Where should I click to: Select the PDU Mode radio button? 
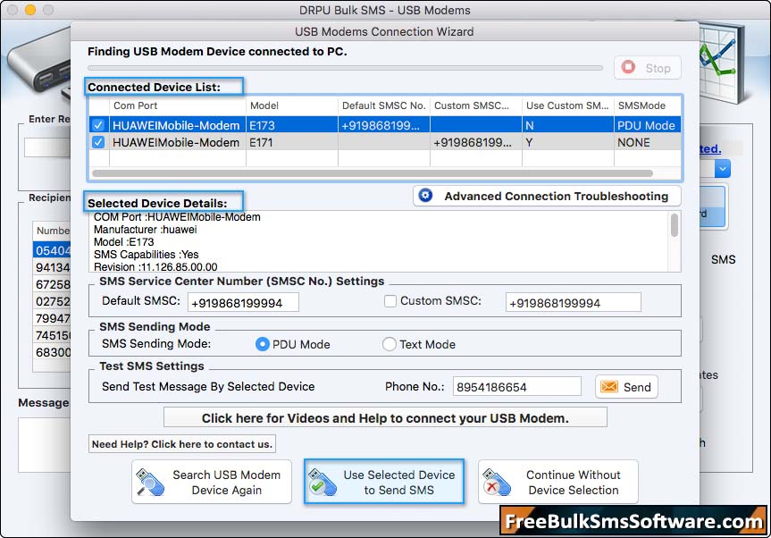[263, 344]
